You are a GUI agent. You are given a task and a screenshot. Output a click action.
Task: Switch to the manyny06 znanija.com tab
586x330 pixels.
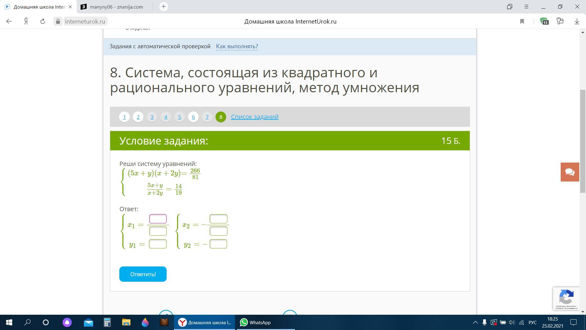(x=116, y=7)
